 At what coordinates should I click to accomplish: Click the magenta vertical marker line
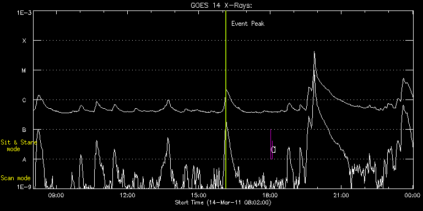coord(271,145)
